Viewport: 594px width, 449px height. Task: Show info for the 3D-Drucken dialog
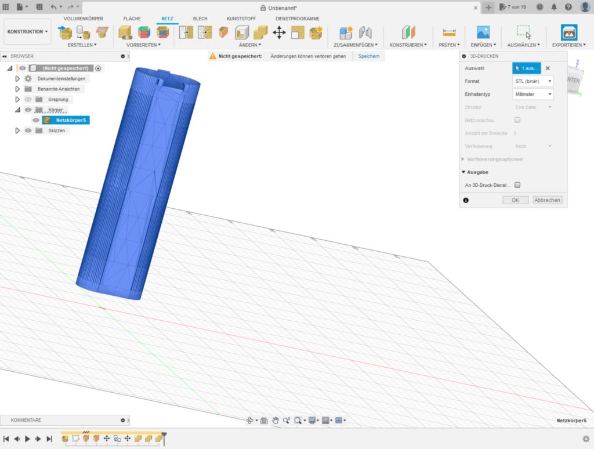[x=466, y=200]
